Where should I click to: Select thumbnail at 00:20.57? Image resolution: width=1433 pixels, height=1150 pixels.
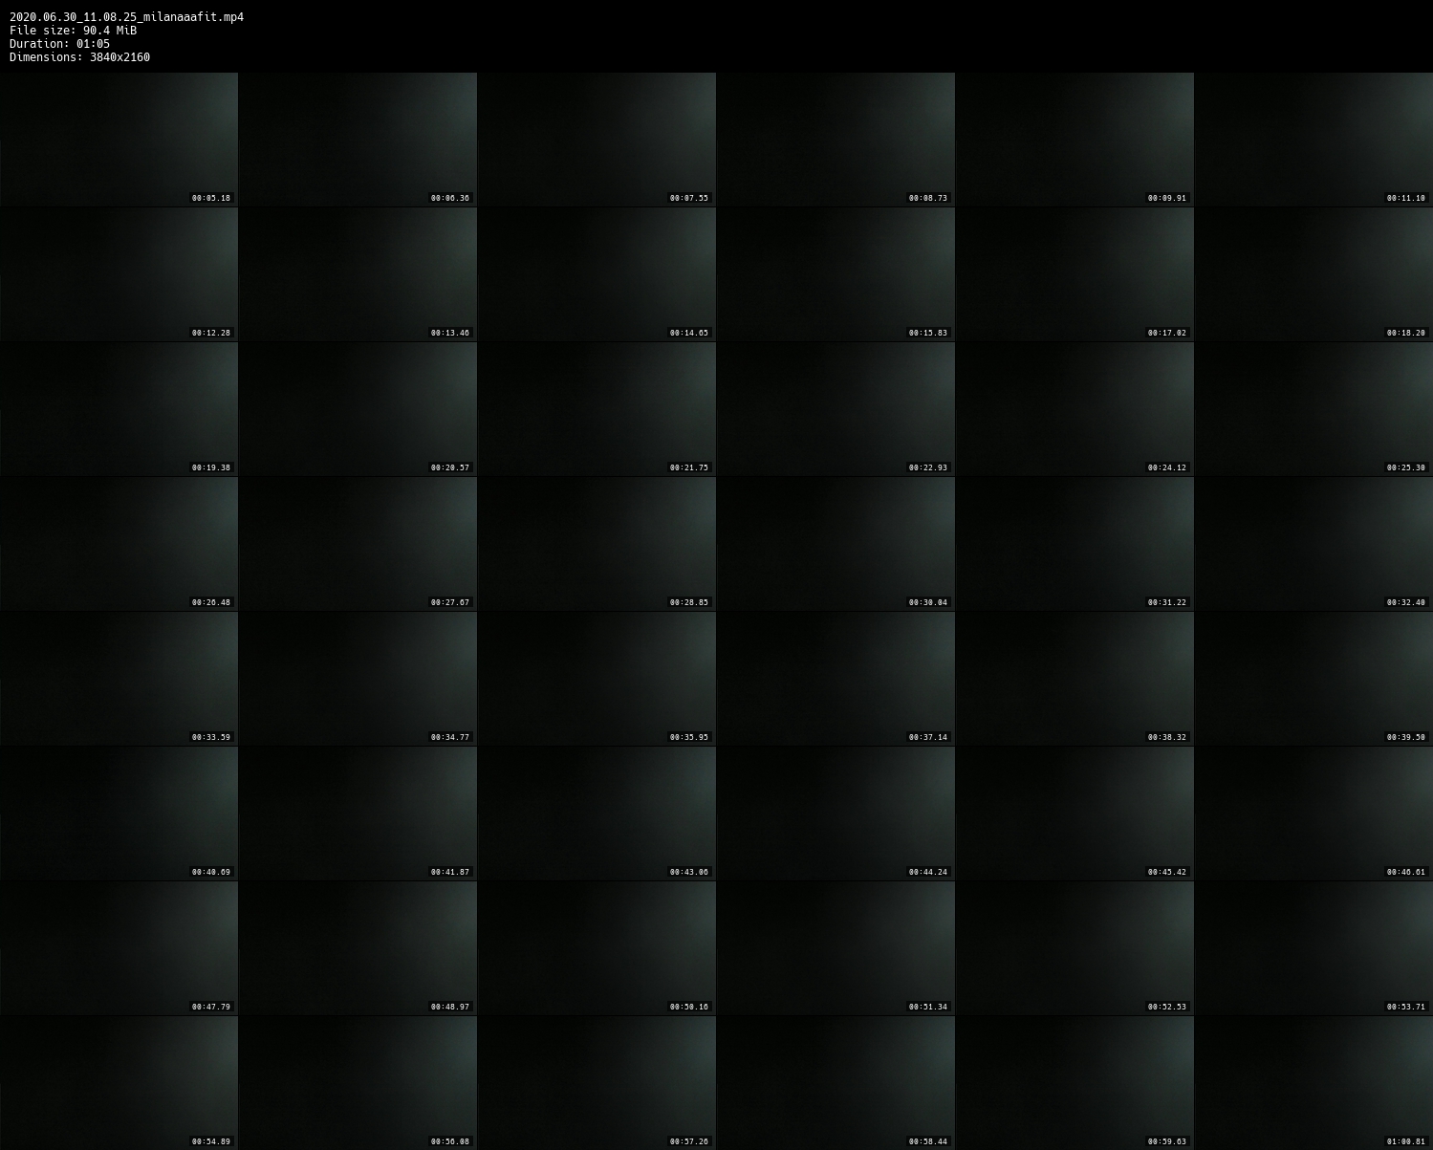[x=358, y=409]
